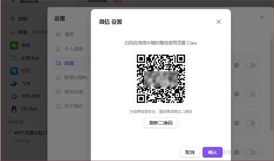The width and height of the screenshot is (274, 161).
Task: Click the 22小时前 timestamp
Action: [22, 141]
